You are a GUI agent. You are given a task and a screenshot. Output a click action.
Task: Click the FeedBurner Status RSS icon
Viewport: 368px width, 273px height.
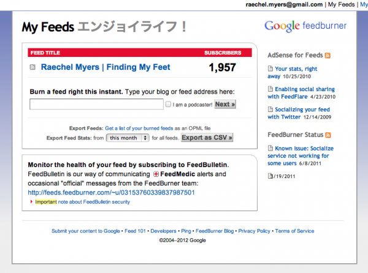(x=328, y=135)
